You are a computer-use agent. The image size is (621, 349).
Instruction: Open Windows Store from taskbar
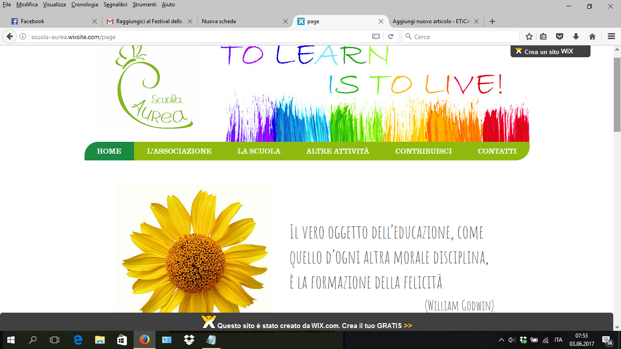coord(122,339)
